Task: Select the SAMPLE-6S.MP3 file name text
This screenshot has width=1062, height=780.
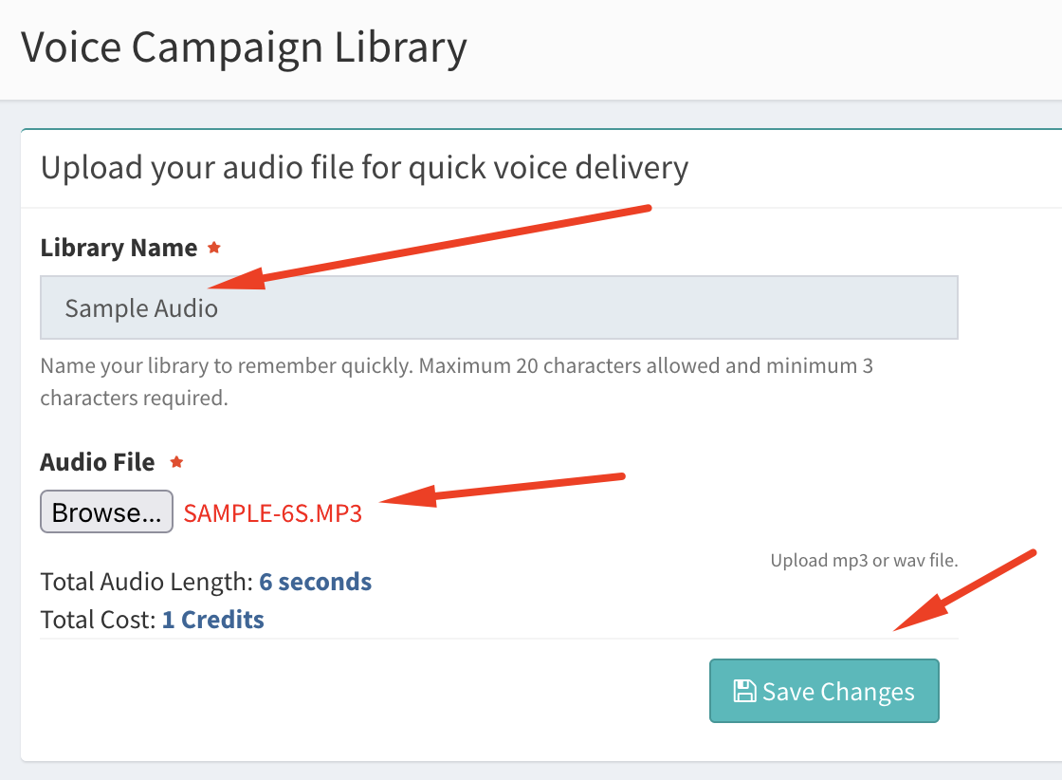Action: click(273, 513)
